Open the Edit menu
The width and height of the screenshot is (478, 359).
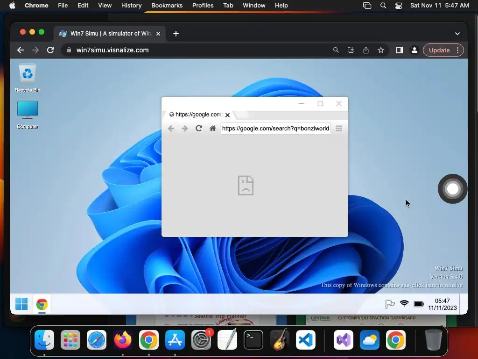tap(83, 6)
